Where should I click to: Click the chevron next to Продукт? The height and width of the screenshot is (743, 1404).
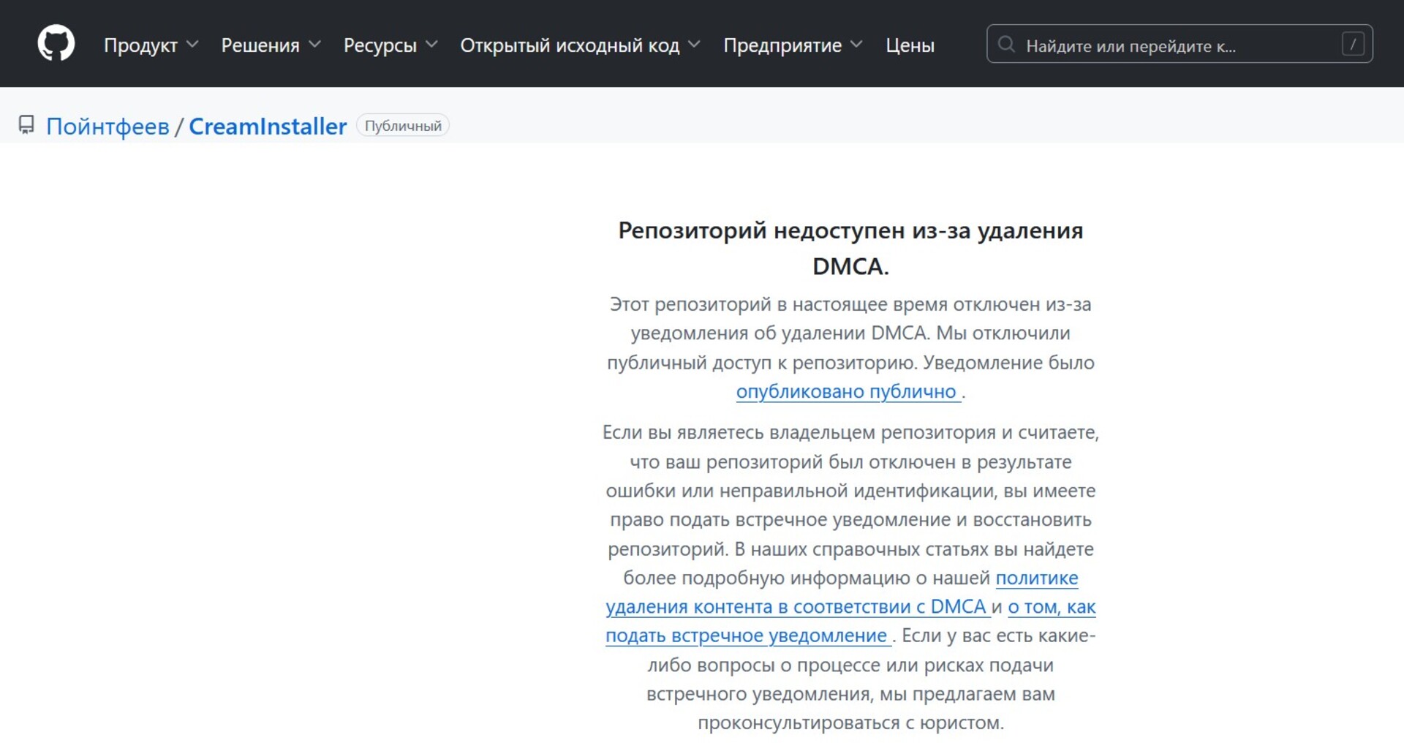[192, 45]
